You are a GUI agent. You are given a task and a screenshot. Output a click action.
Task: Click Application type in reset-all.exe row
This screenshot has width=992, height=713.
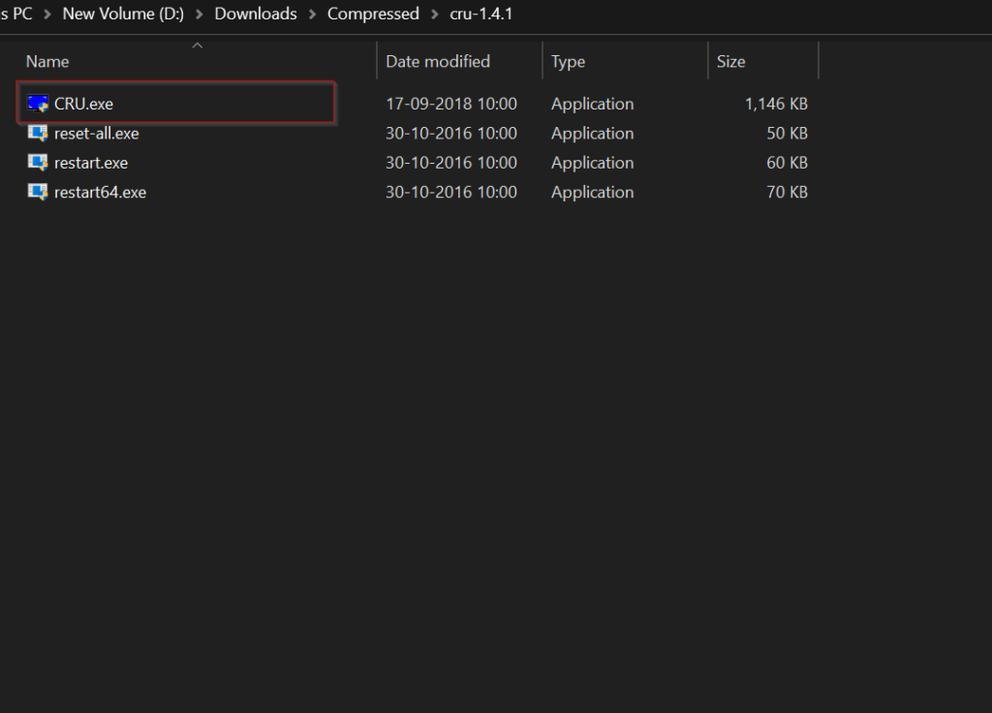pos(592,134)
